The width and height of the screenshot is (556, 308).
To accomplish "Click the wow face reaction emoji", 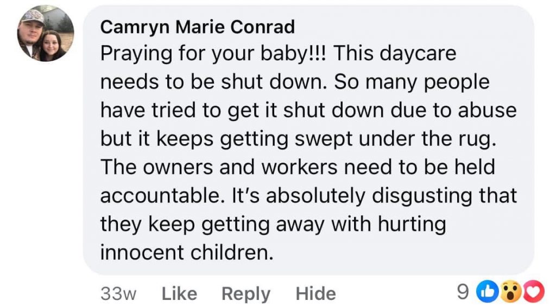I will [x=509, y=293].
